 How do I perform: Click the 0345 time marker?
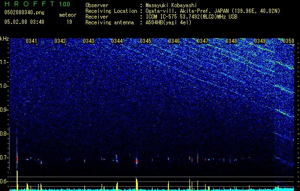click(145, 41)
